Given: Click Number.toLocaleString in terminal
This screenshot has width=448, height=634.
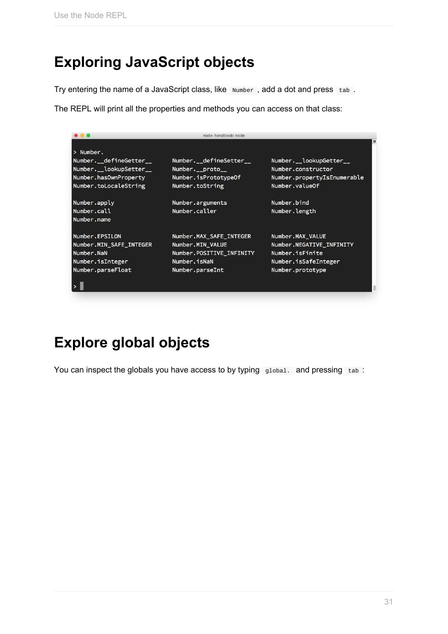Looking at the screenshot, I should coord(109,186).
